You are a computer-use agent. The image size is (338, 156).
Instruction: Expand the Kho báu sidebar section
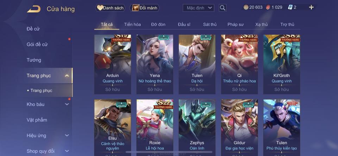67,104
